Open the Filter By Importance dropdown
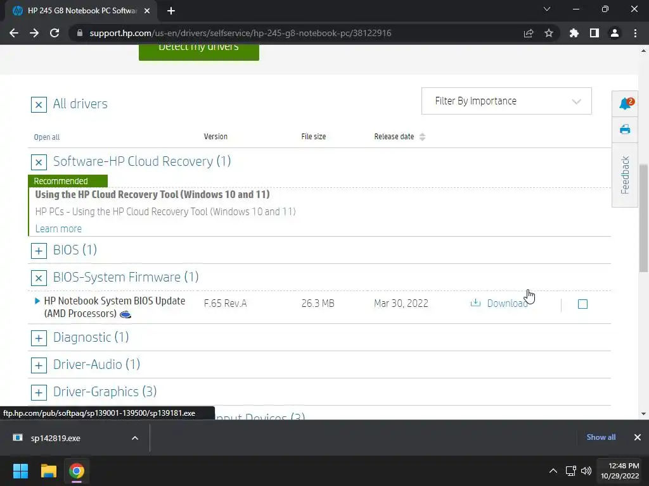This screenshot has width=649, height=486. click(506, 101)
